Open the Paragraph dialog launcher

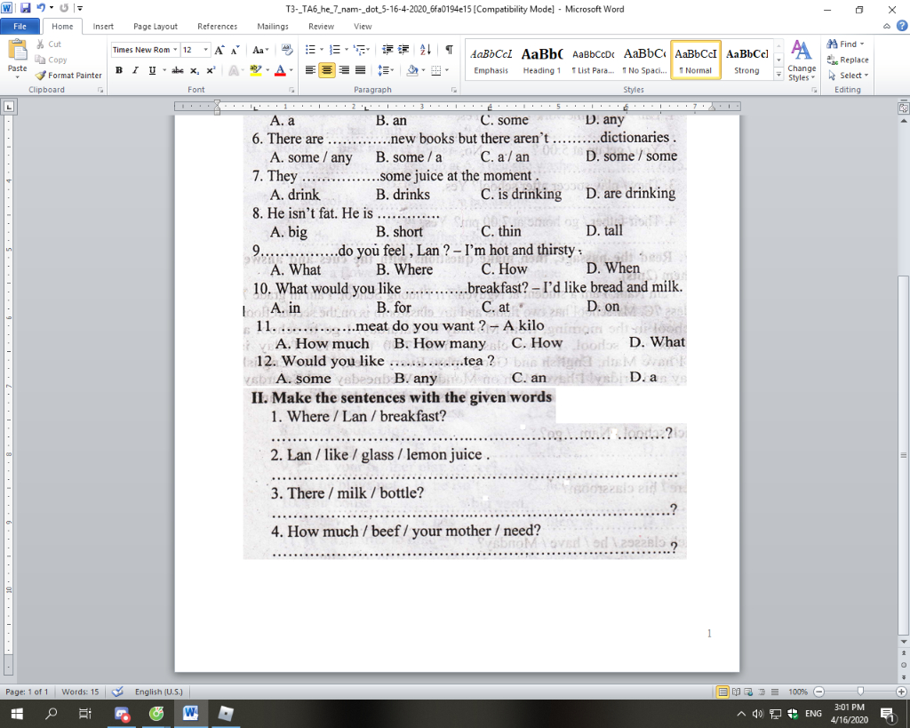[454, 90]
